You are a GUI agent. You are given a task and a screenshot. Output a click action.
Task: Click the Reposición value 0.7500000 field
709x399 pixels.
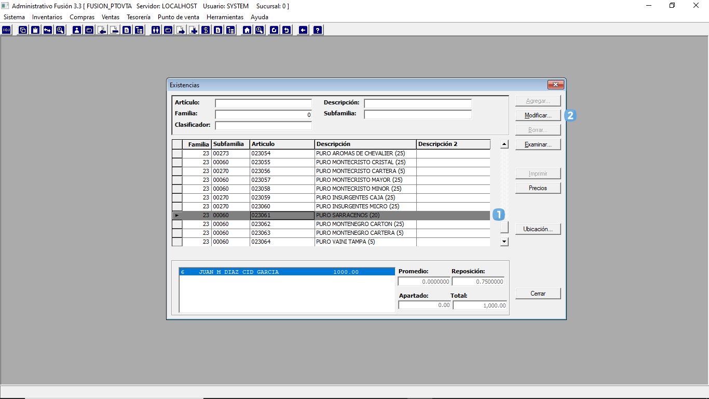click(x=478, y=282)
